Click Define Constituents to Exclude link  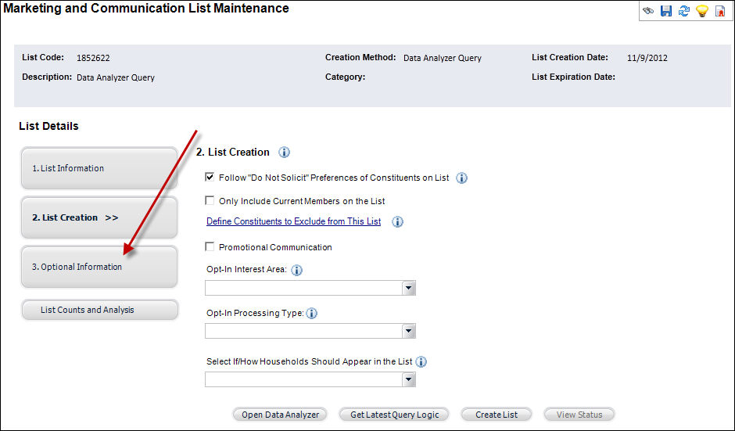(293, 221)
